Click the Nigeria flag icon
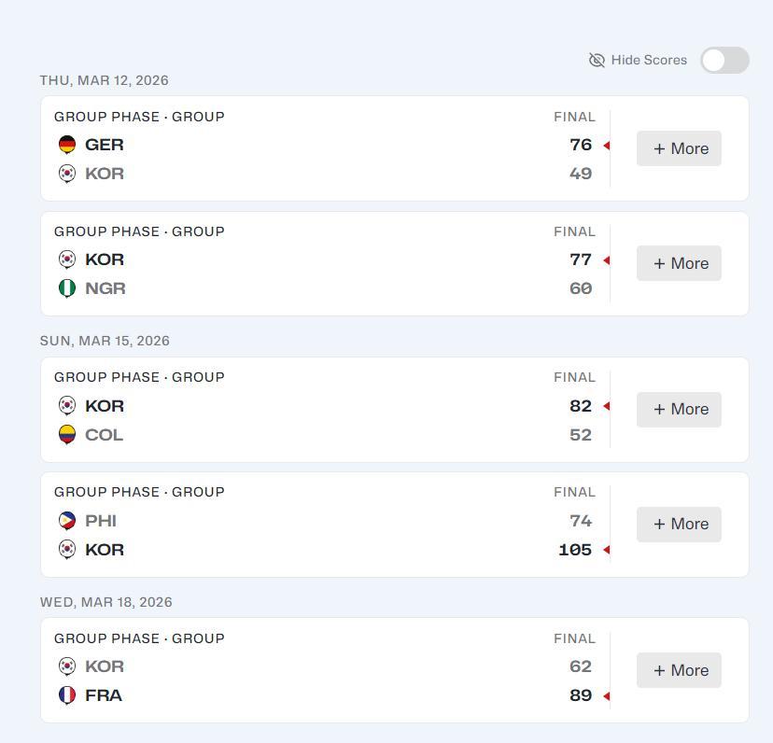773x743 pixels. 67,288
